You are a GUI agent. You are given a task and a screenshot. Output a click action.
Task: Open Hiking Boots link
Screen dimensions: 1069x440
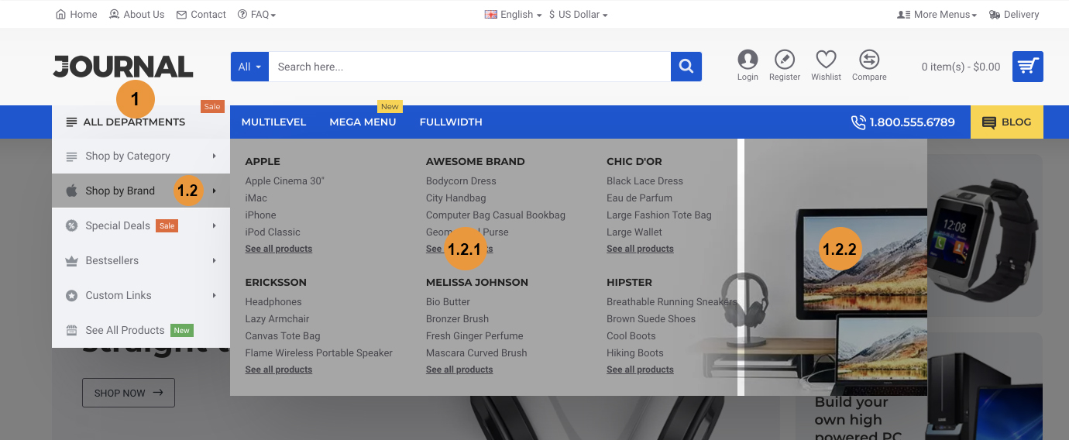click(x=635, y=352)
